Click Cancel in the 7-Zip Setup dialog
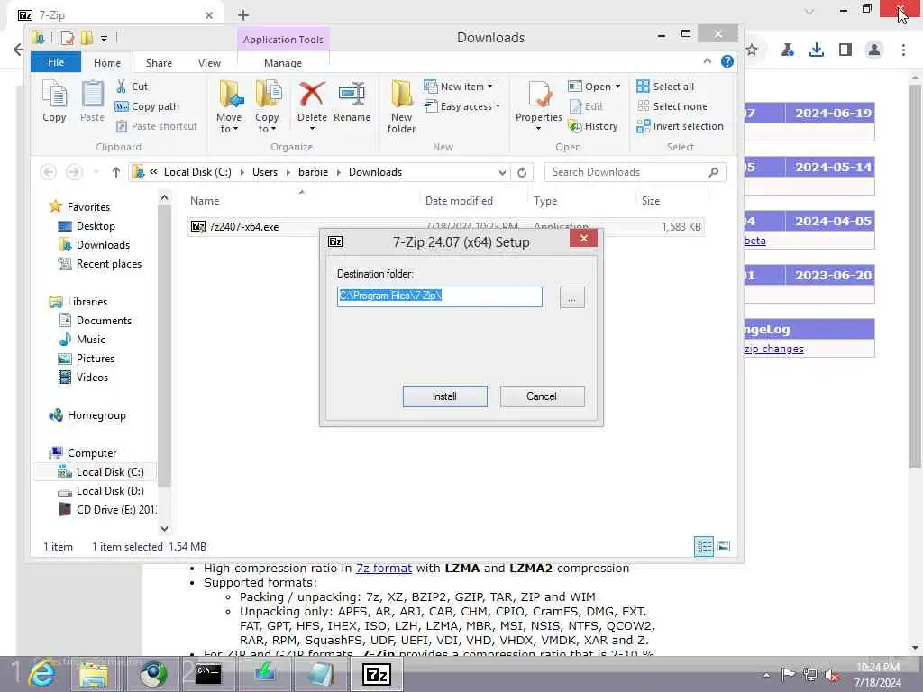The image size is (923, 692). coord(542,396)
